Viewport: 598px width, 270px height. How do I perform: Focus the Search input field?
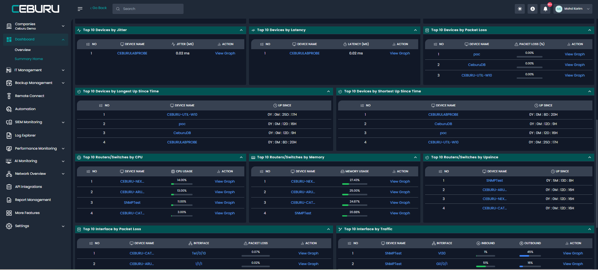click(x=148, y=9)
